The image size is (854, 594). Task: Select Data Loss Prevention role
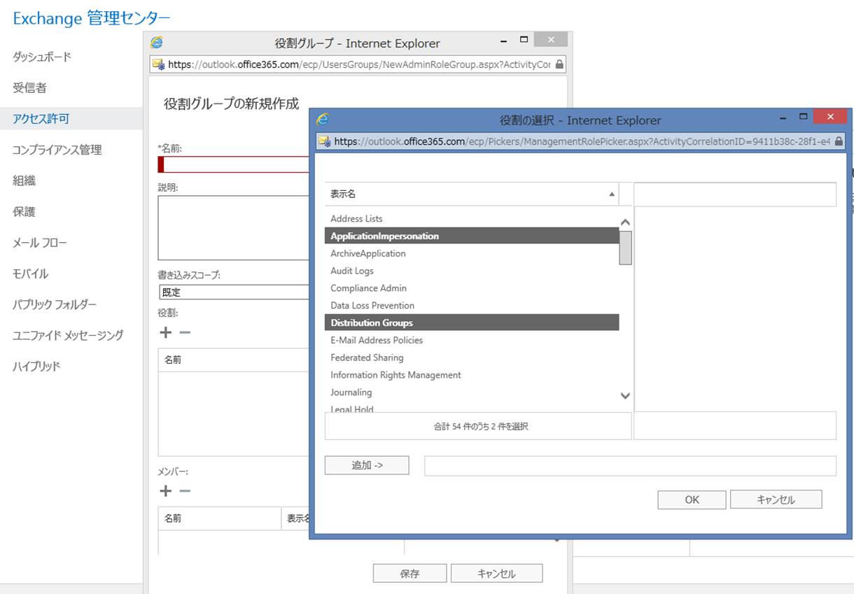[x=472, y=306]
